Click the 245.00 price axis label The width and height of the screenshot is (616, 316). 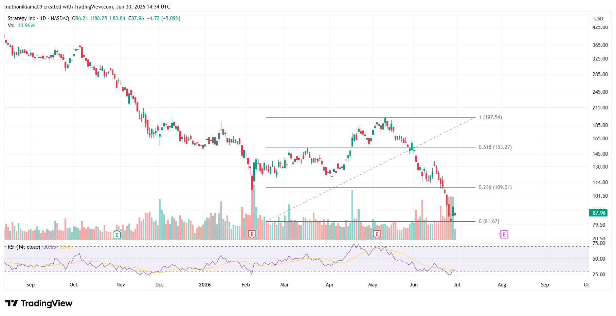point(600,92)
